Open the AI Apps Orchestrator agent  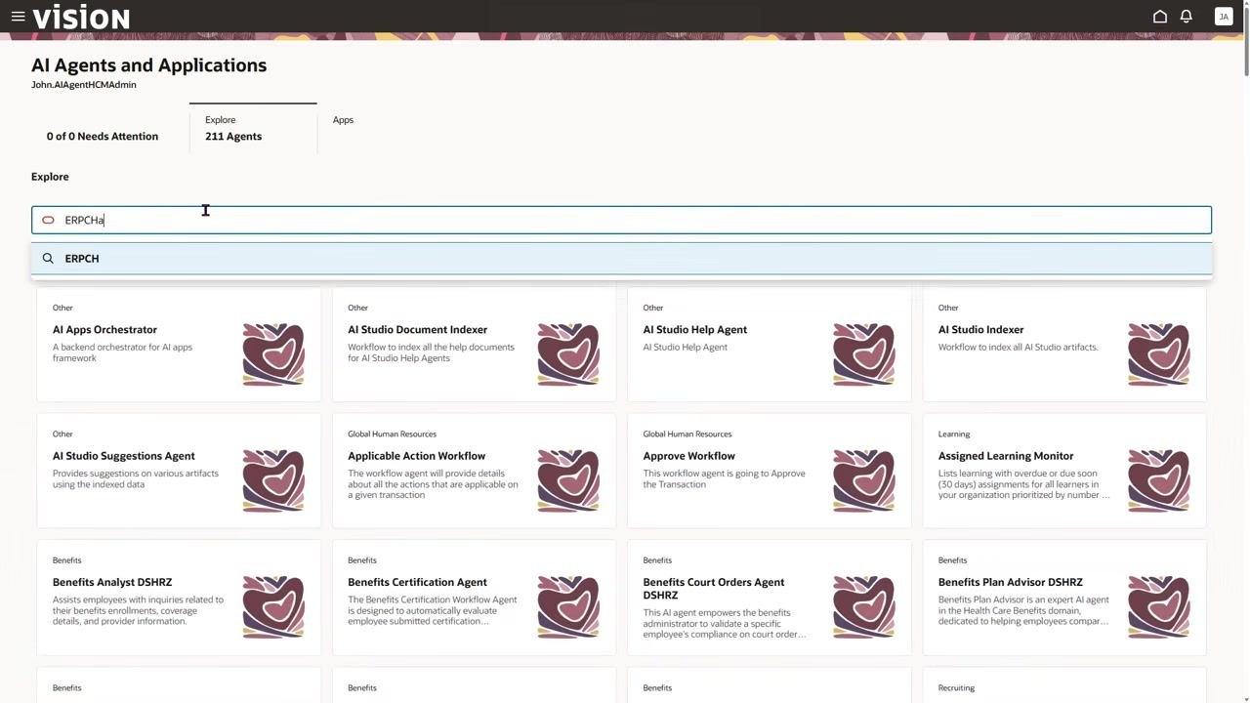[x=104, y=330]
